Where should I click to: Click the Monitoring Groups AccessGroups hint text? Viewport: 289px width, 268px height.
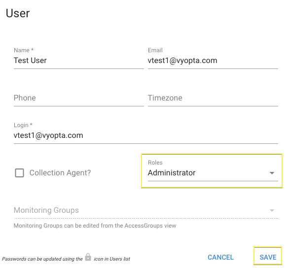tap(95, 226)
